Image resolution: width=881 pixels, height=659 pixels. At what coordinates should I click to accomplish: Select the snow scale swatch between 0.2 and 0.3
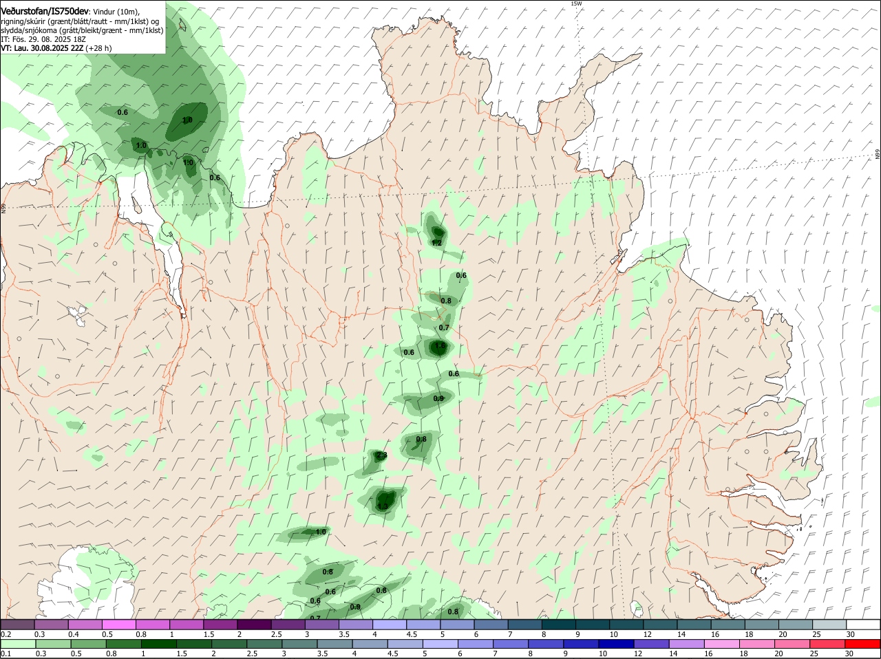pos(18,624)
